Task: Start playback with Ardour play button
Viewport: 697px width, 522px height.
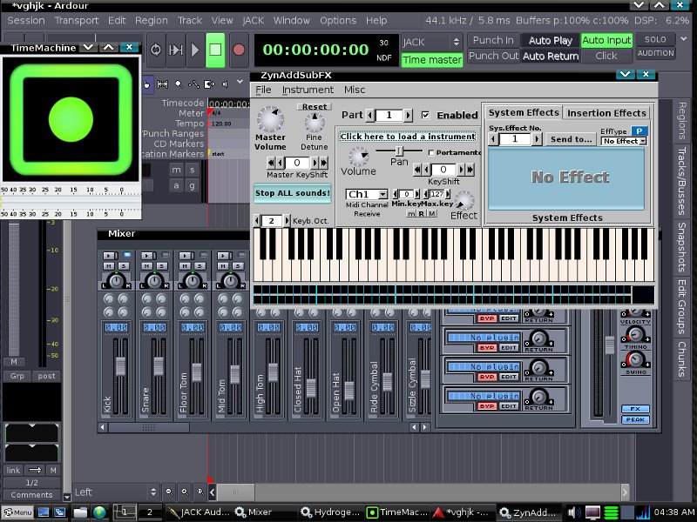Action: [x=194, y=50]
